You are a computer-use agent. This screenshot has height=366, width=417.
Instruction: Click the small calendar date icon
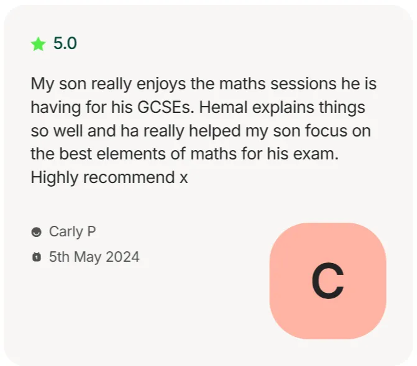point(37,257)
